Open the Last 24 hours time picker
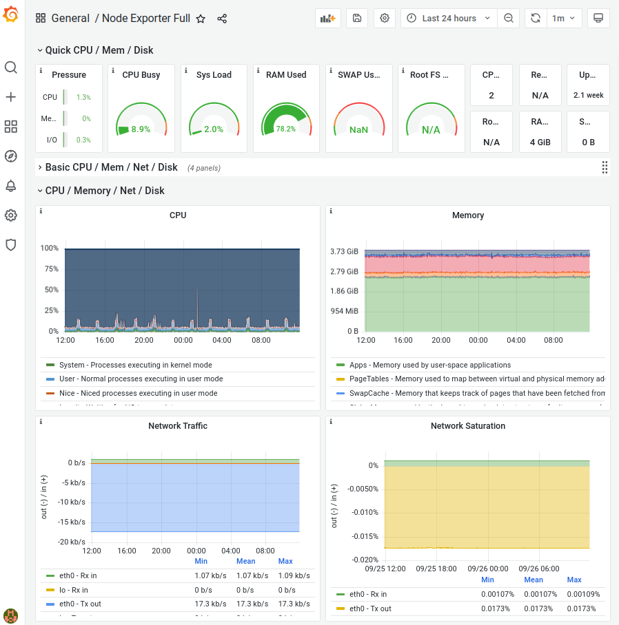This screenshot has height=625, width=619. (449, 19)
